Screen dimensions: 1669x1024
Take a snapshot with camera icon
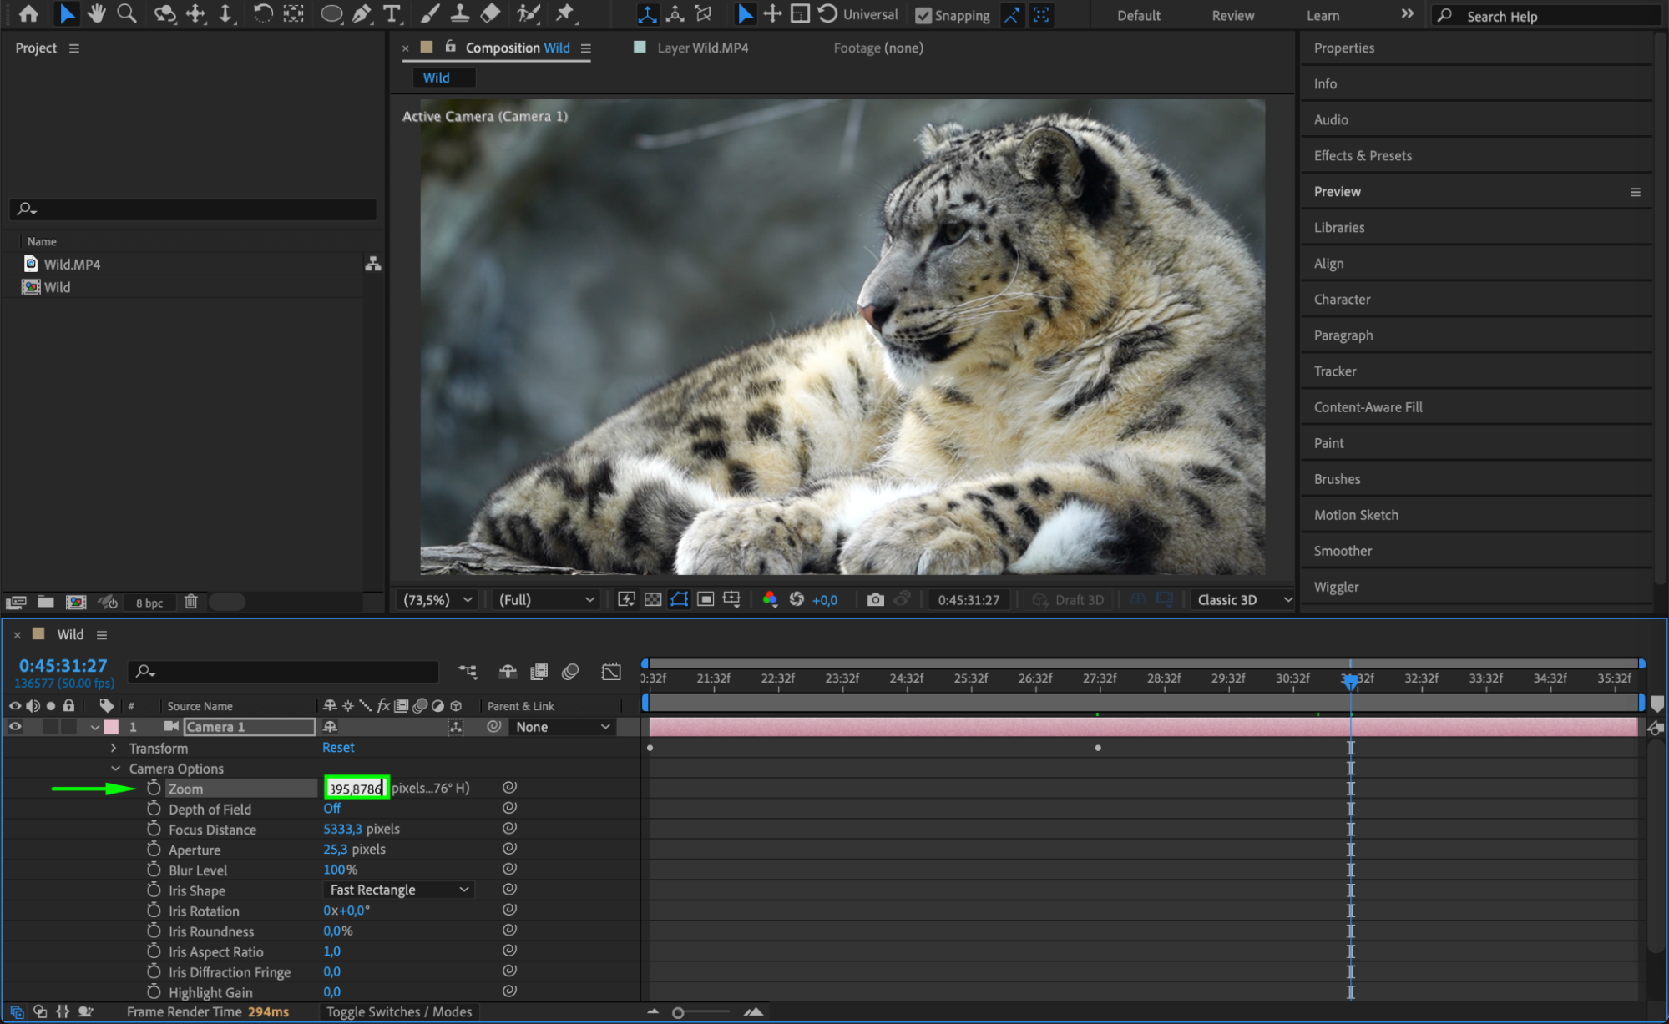(874, 599)
